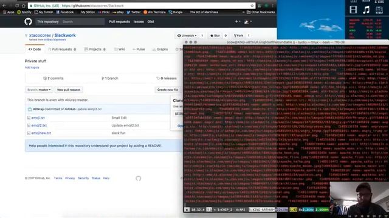Click the Add topics link
389x218 pixels.
pyautogui.click(x=32, y=67)
